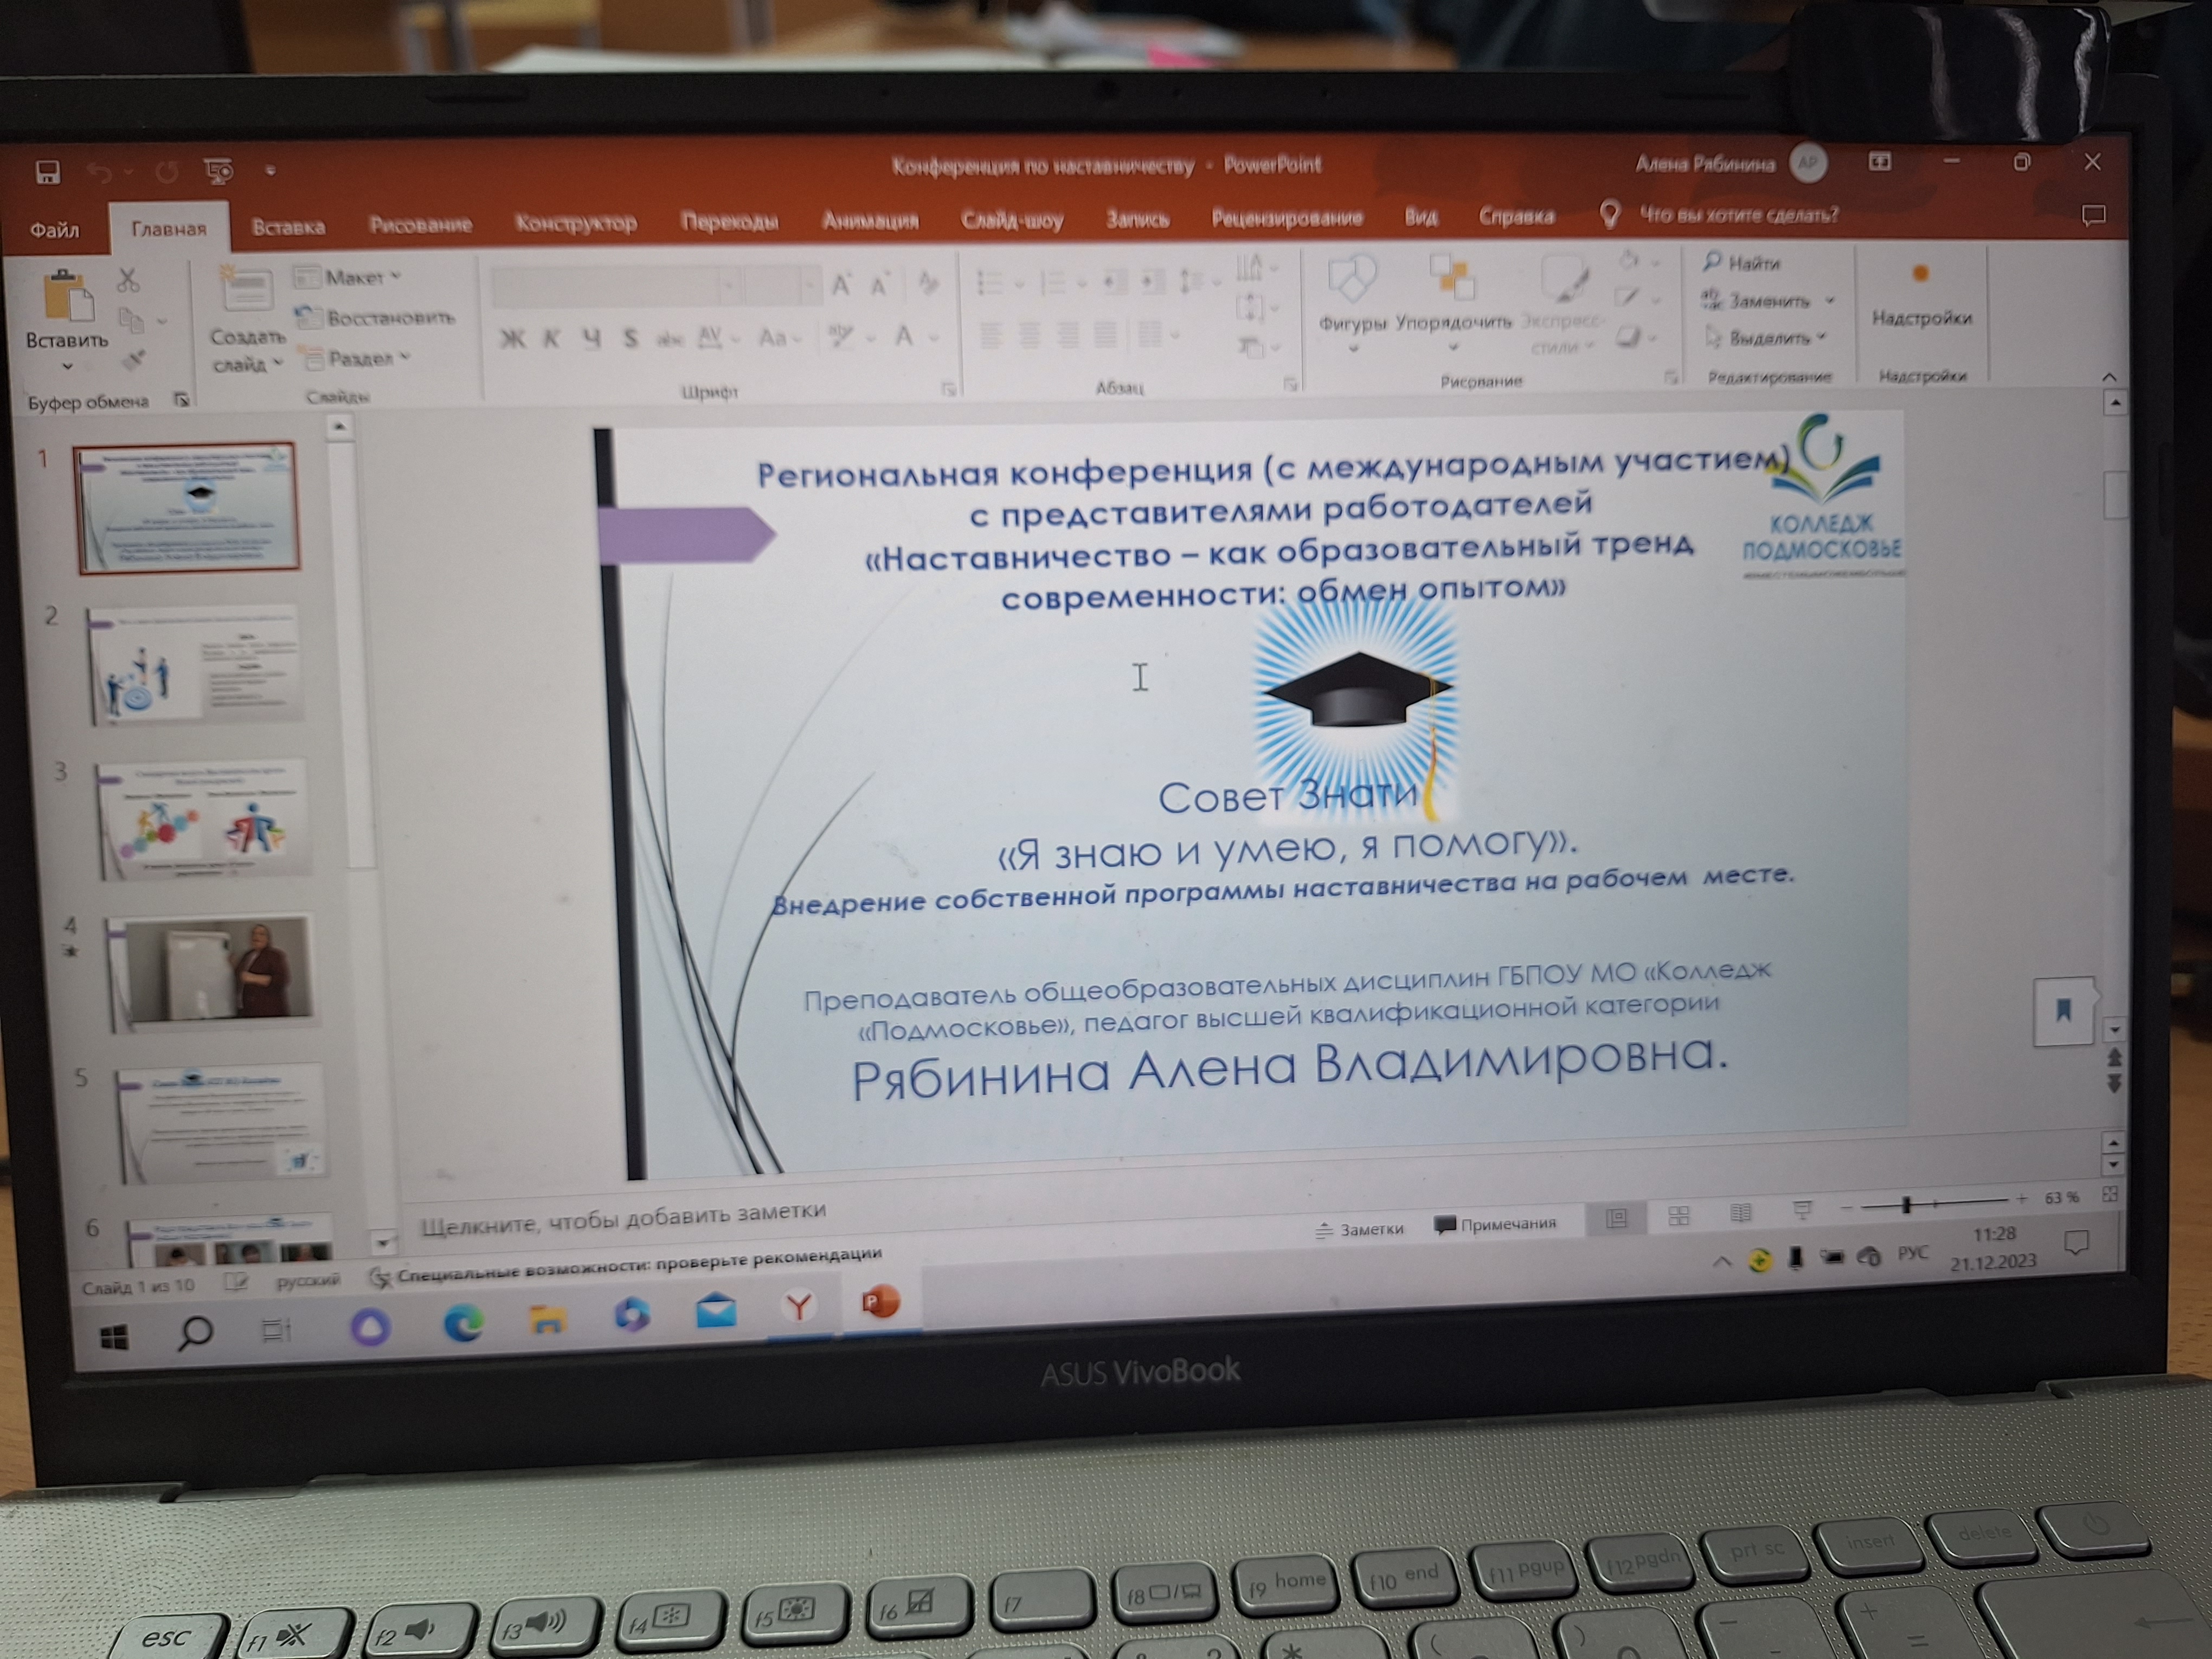Toggle text shadow with the S button
The width and height of the screenshot is (2212, 1659).
[x=631, y=338]
